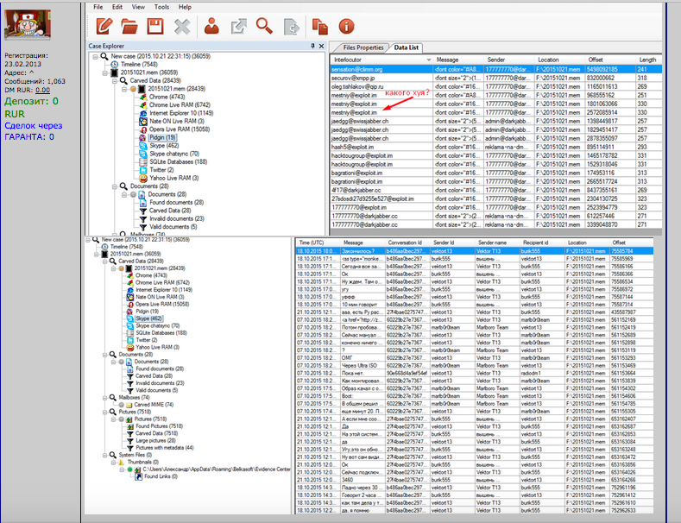Viewport: 681px width, 523px height.
Task: Click the magnifying glass search toolbar icon
Action: click(264, 26)
